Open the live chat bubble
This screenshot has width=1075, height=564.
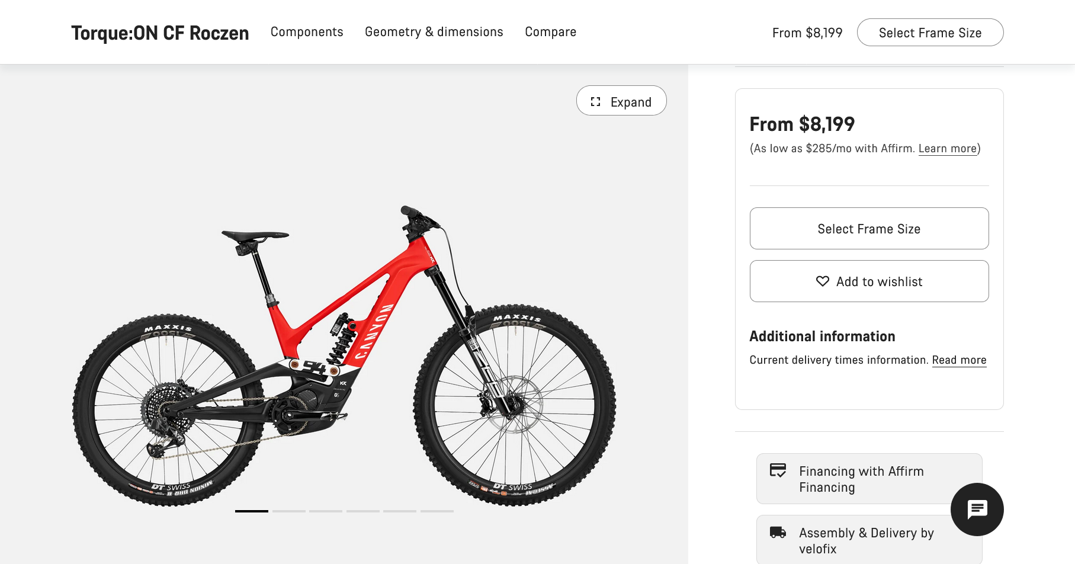click(x=977, y=509)
